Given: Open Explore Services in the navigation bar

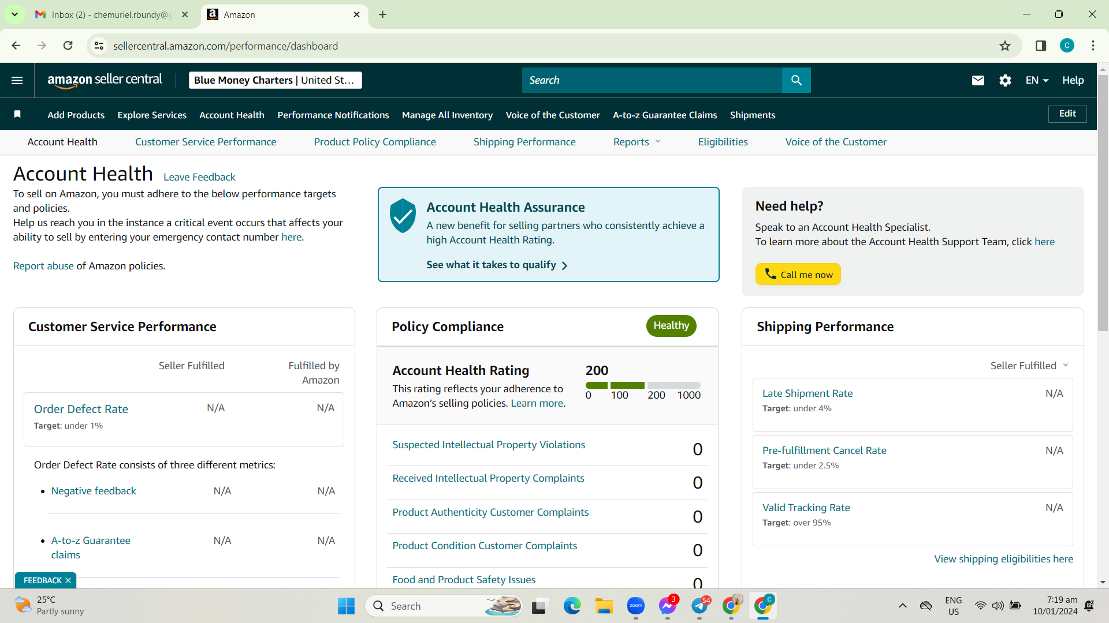Looking at the screenshot, I should tap(152, 115).
